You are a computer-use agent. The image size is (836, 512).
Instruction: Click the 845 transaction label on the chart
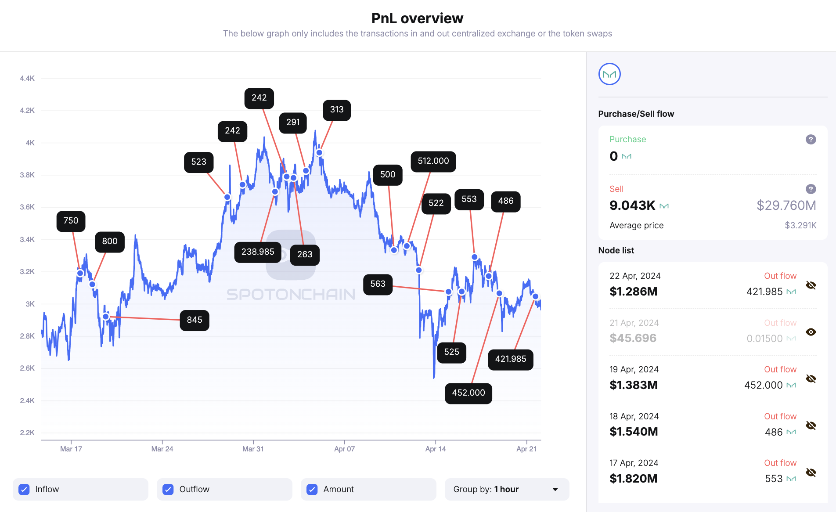[x=195, y=320]
